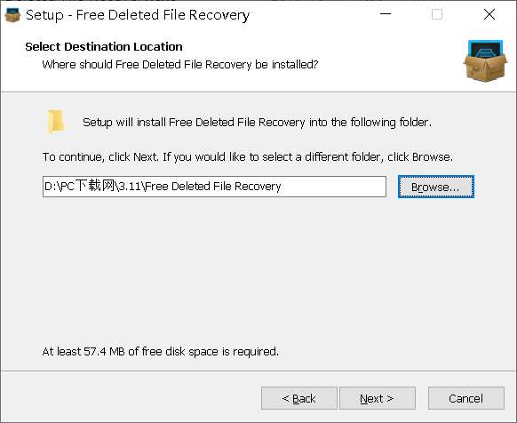Go to previous step with < Back
This screenshot has width=517, height=423.
[x=299, y=398]
